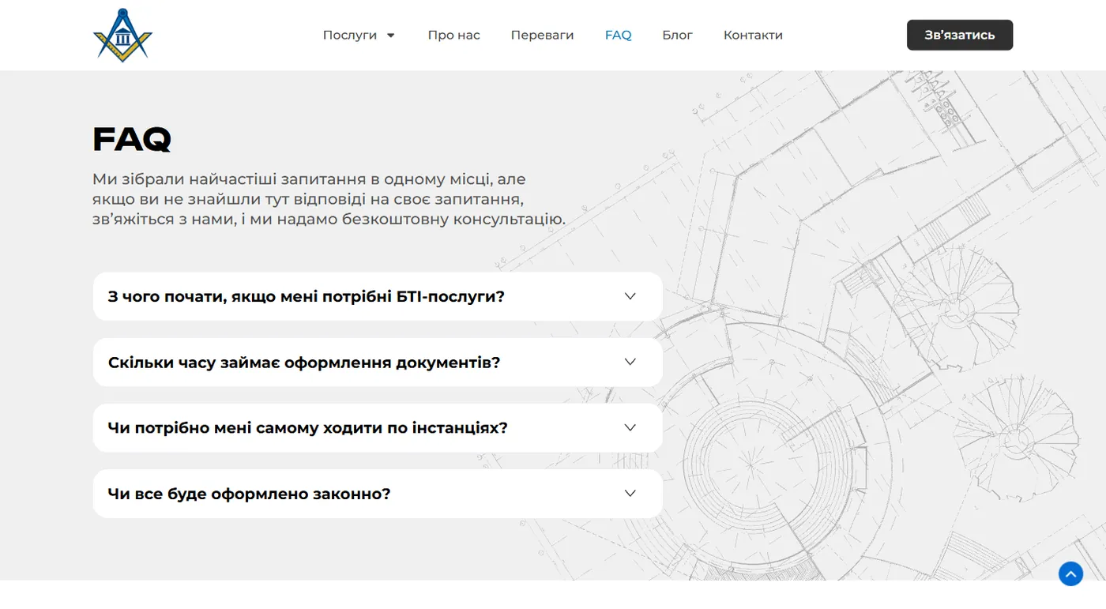This screenshot has height=609, width=1106.
Task: Click question text 'Чи потрібно мені самому ходити по інстанціях?'
Action: [307, 428]
